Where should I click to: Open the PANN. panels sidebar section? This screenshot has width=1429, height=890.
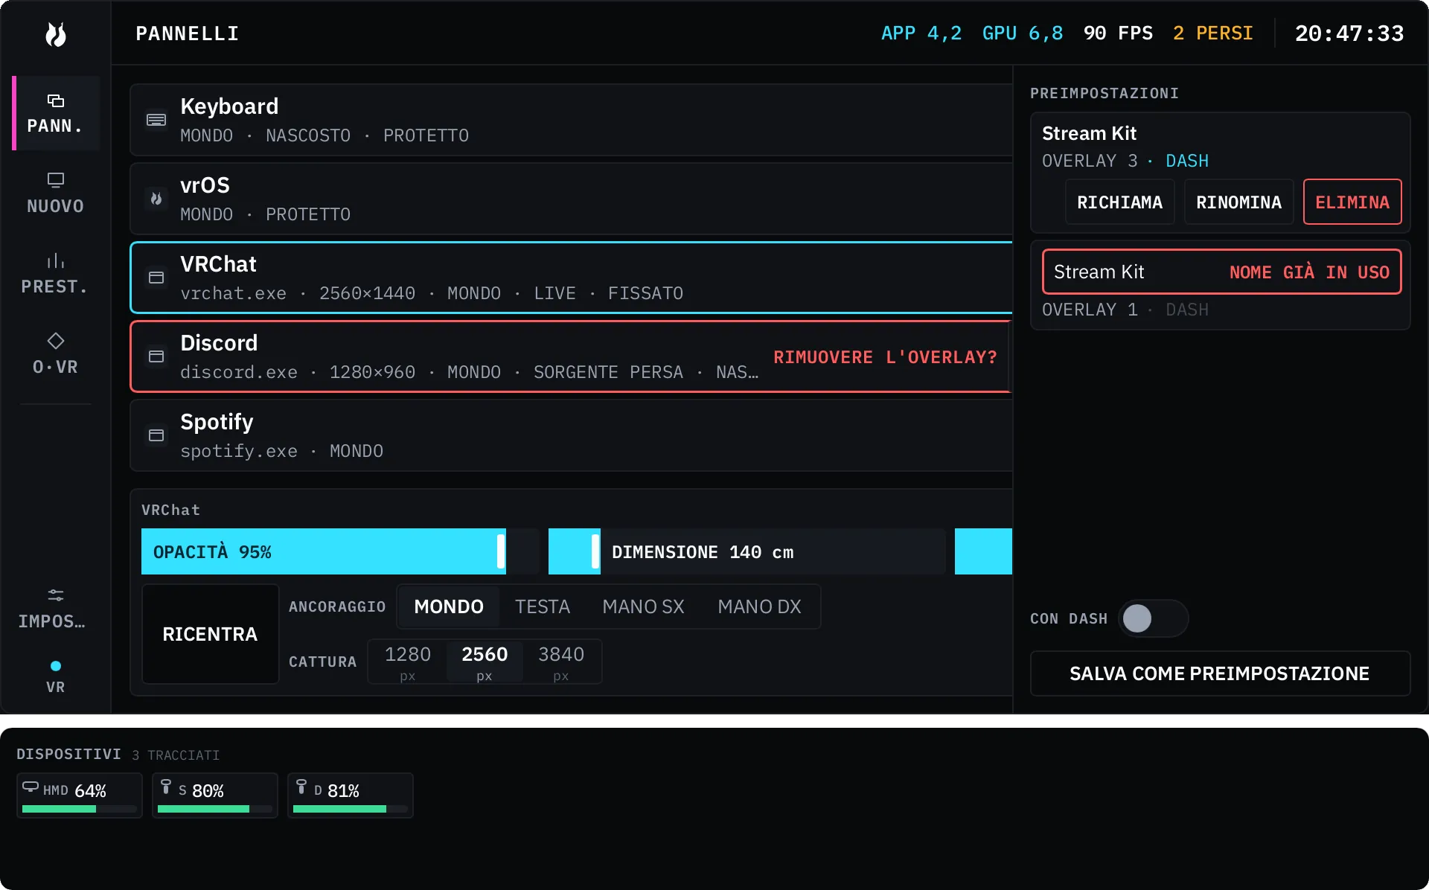point(56,113)
